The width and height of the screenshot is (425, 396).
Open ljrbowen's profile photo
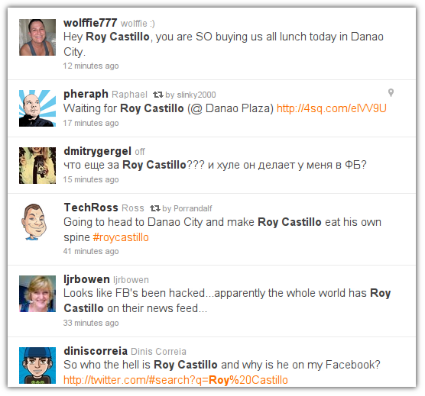coord(37,294)
